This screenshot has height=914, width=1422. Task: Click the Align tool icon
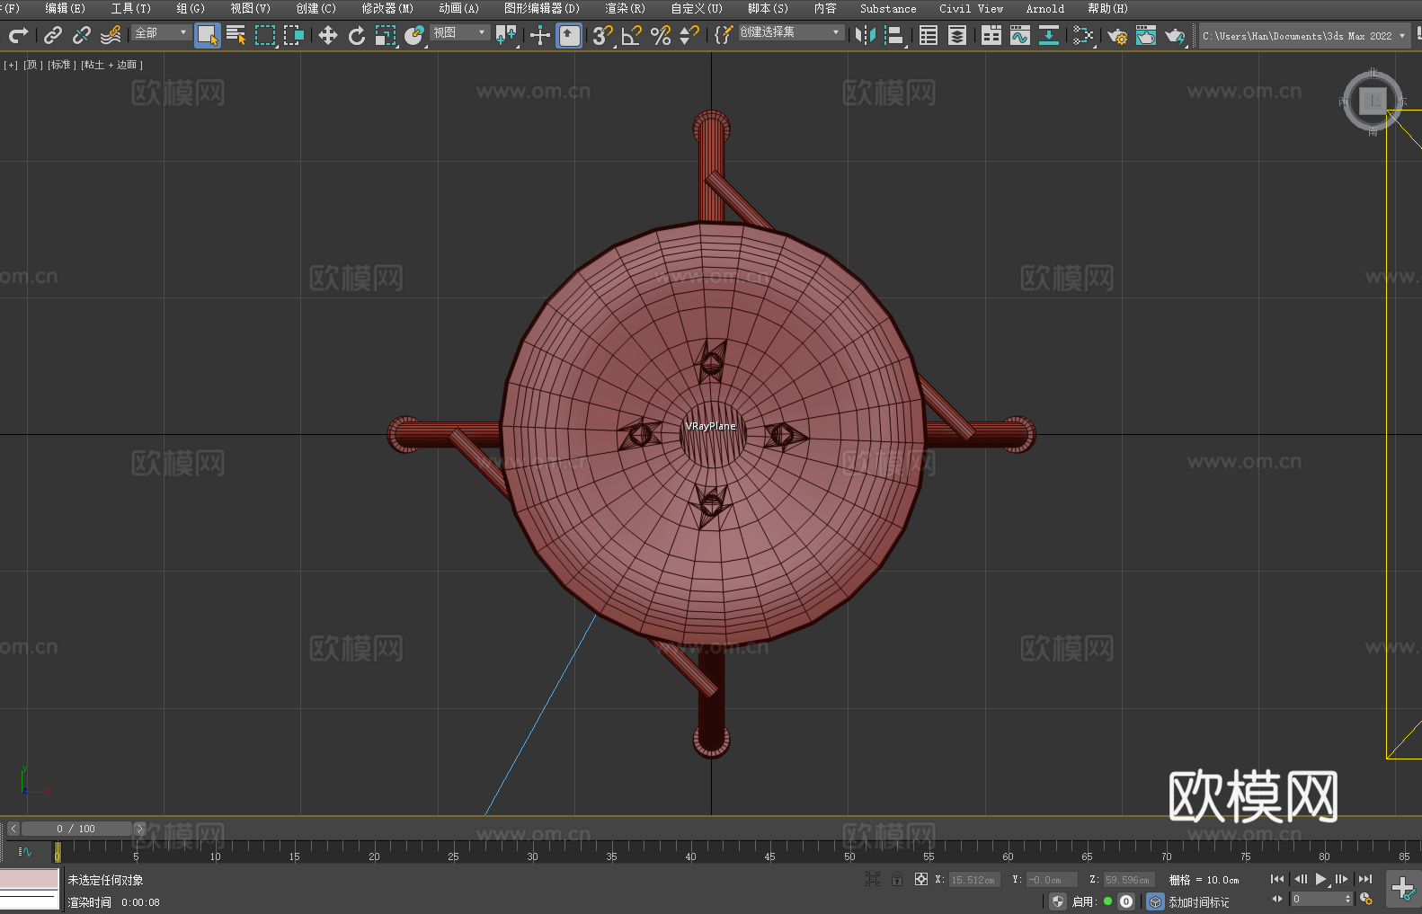[x=894, y=35]
